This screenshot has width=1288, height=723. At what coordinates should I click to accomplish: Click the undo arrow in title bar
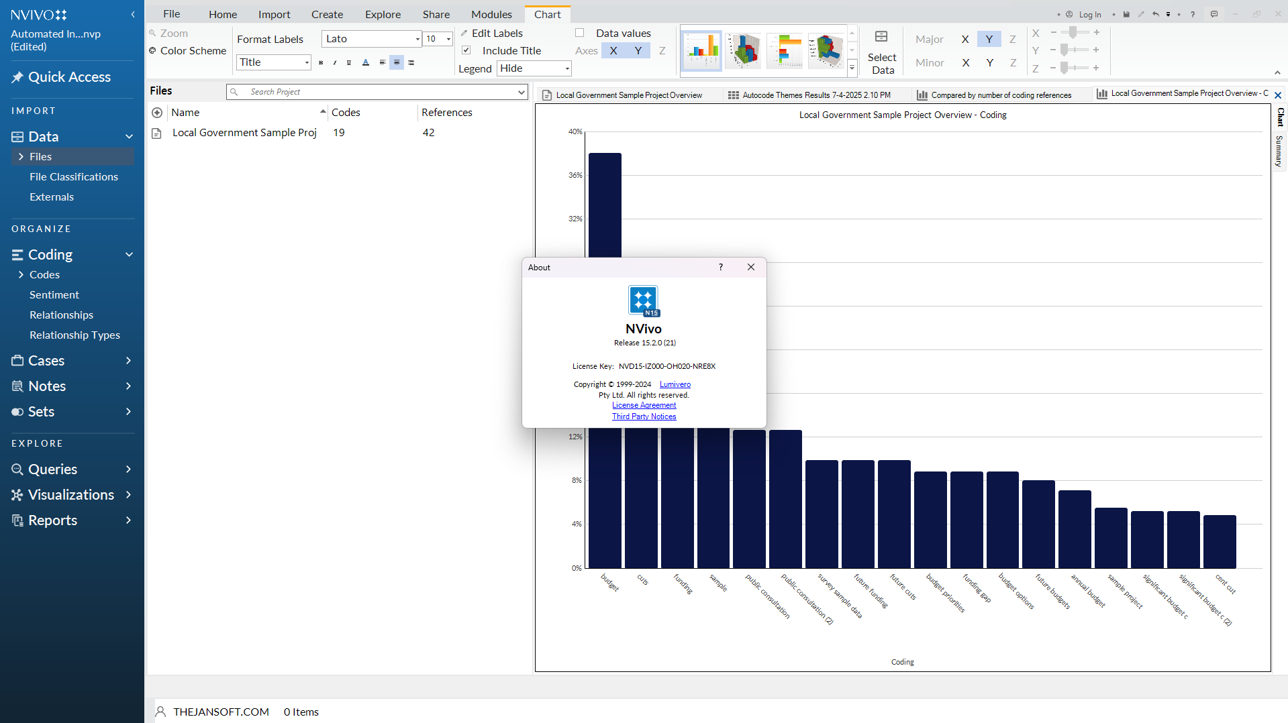click(1155, 14)
